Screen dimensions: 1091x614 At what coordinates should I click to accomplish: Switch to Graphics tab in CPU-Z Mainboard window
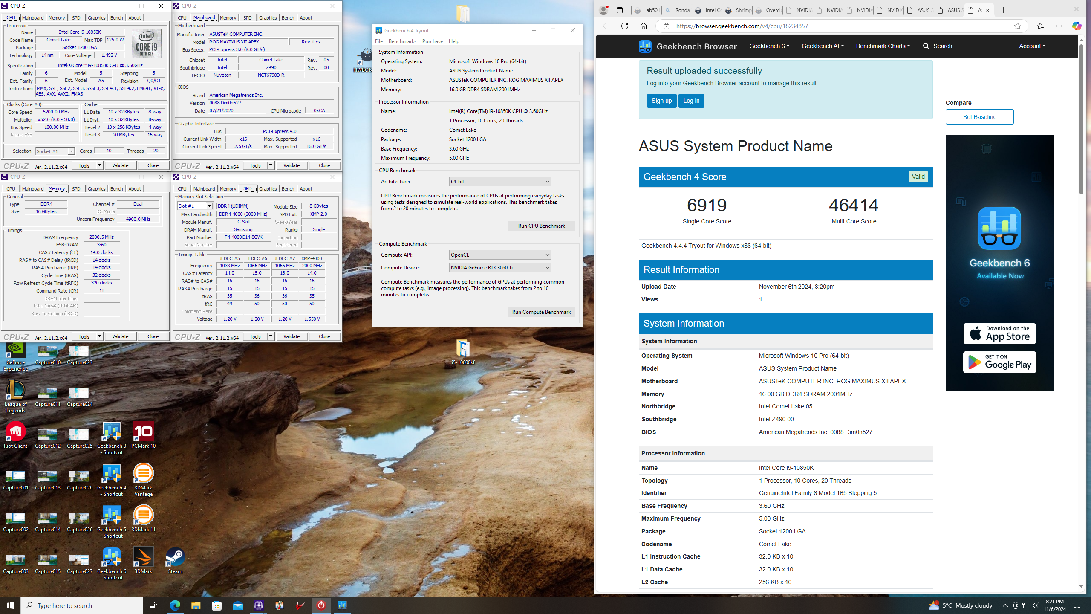(x=268, y=18)
